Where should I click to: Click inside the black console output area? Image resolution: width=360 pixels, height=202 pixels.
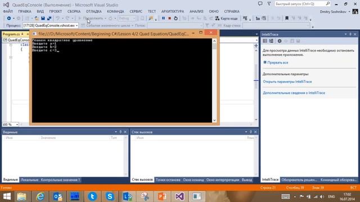pos(122,80)
